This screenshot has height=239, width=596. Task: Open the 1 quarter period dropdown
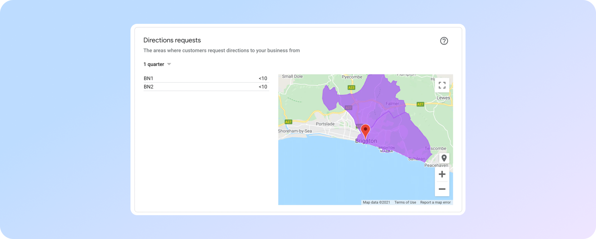click(157, 64)
